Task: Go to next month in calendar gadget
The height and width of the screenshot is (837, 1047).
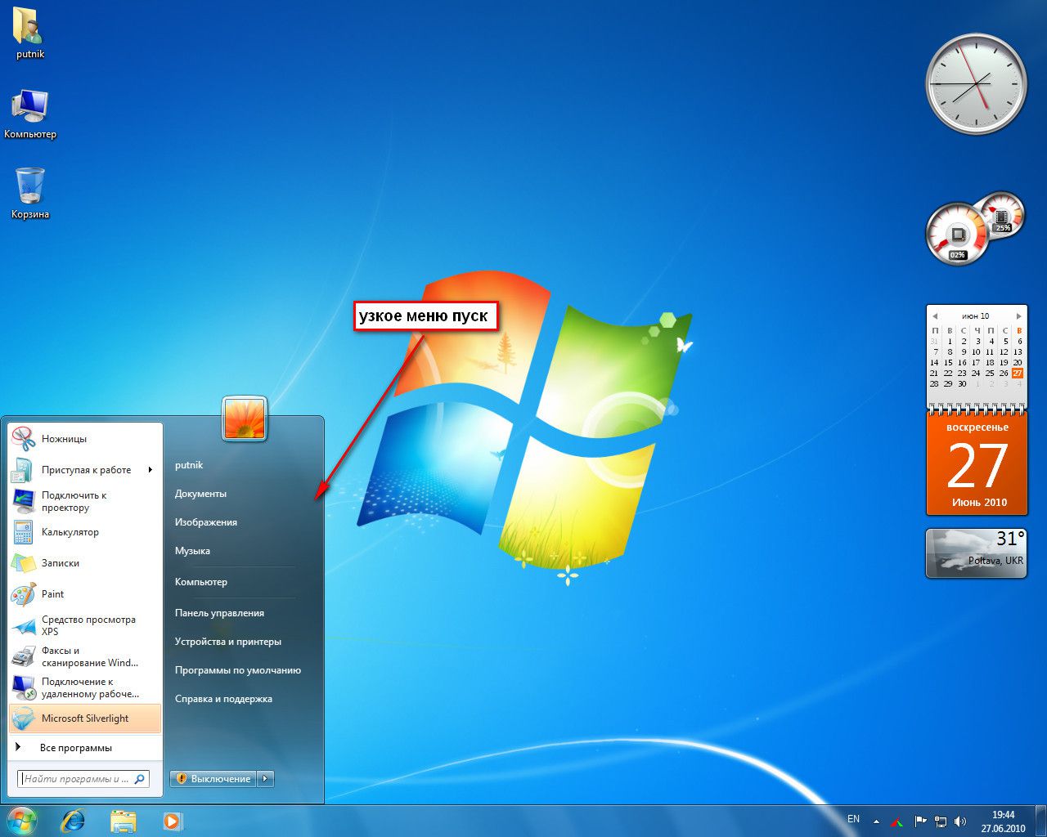Action: [1018, 316]
